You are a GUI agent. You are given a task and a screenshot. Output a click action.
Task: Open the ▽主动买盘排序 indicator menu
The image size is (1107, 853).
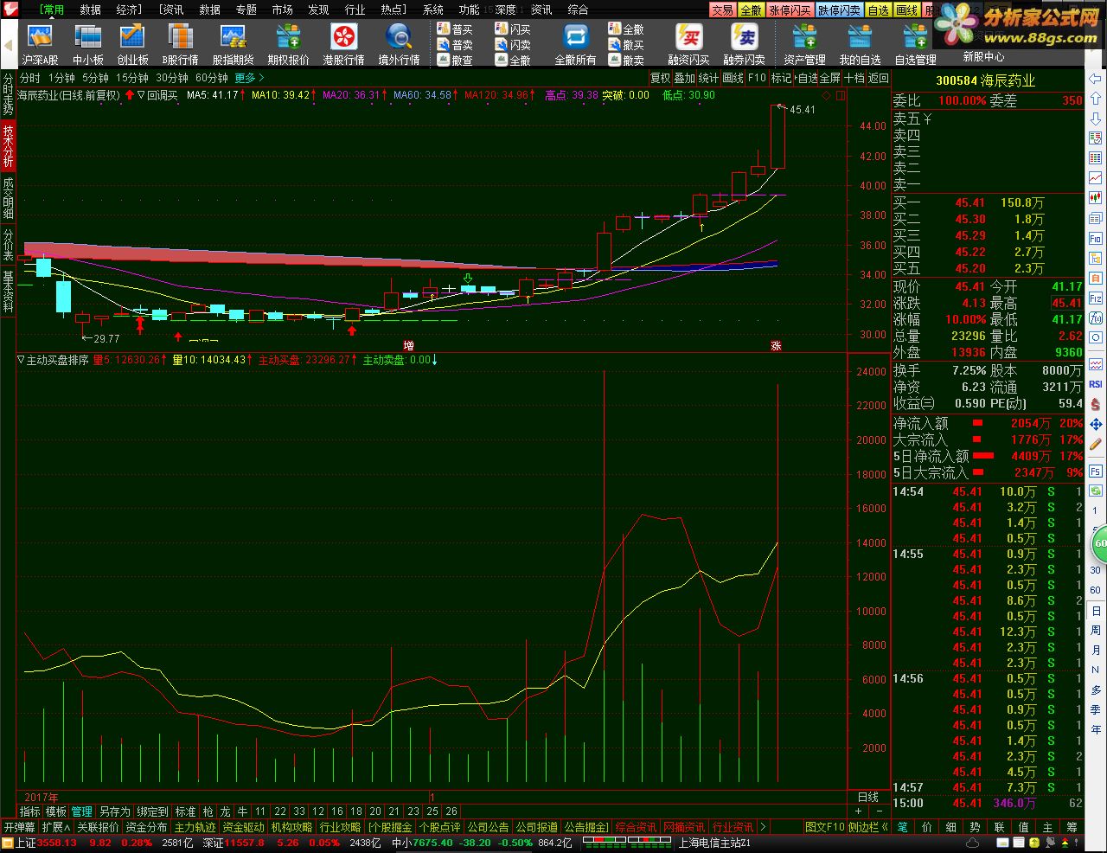tap(53, 360)
